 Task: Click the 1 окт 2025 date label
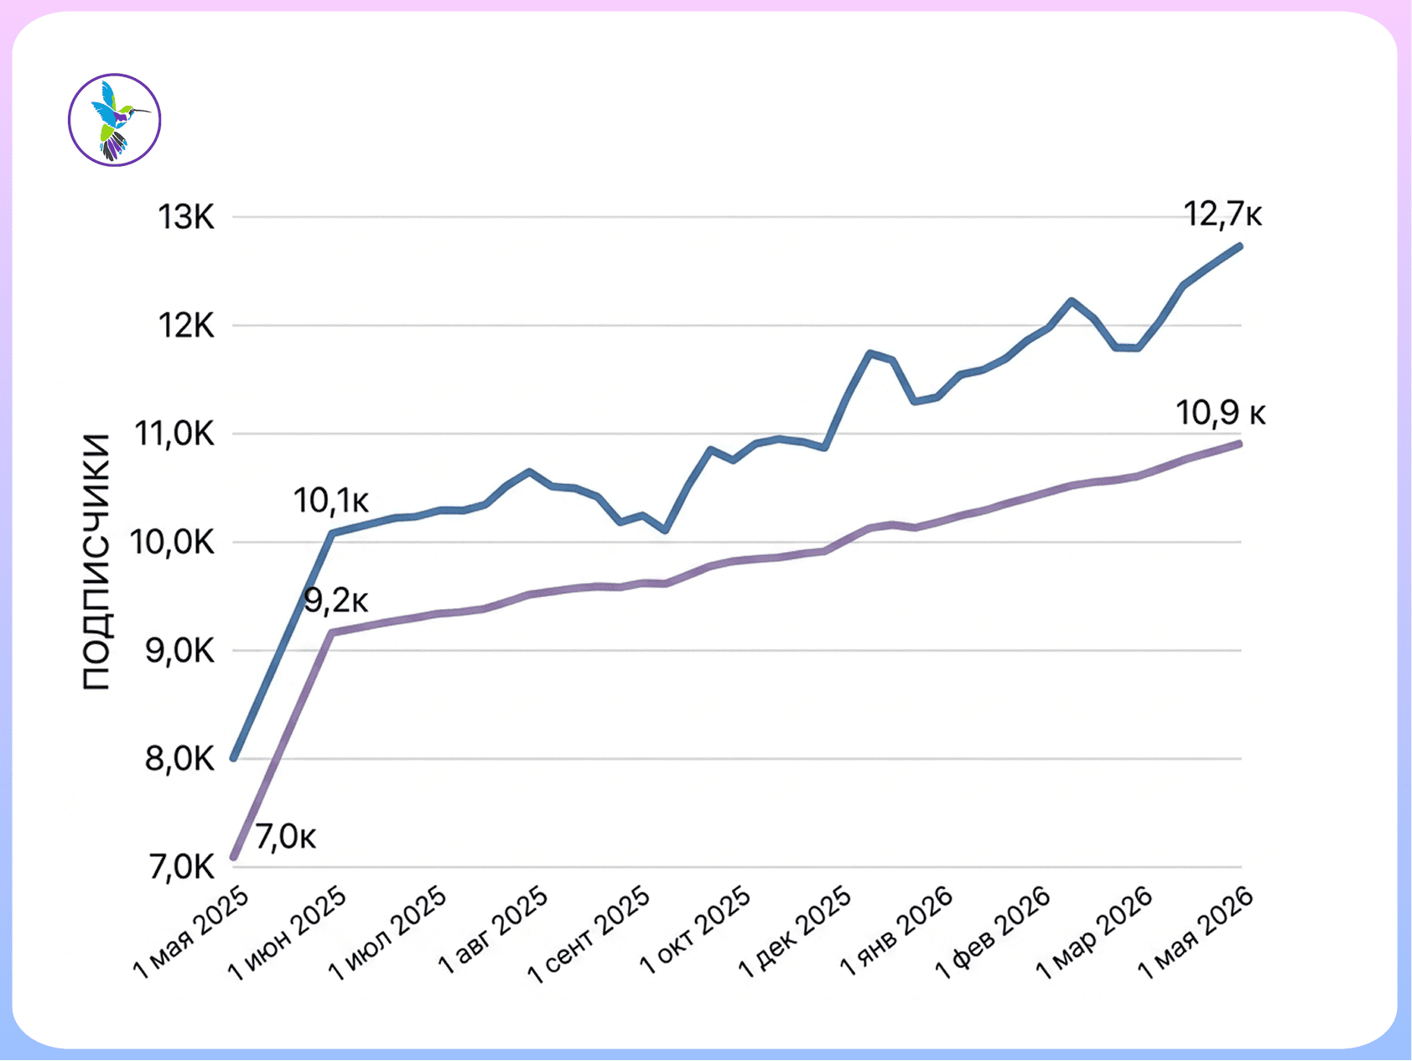(695, 930)
